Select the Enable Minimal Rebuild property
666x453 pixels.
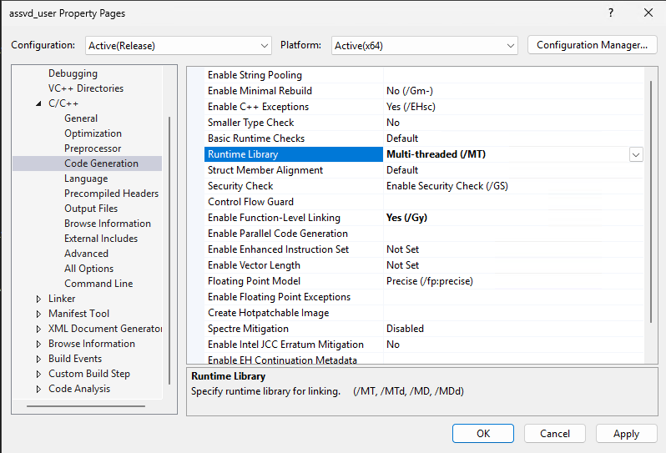[x=260, y=91]
